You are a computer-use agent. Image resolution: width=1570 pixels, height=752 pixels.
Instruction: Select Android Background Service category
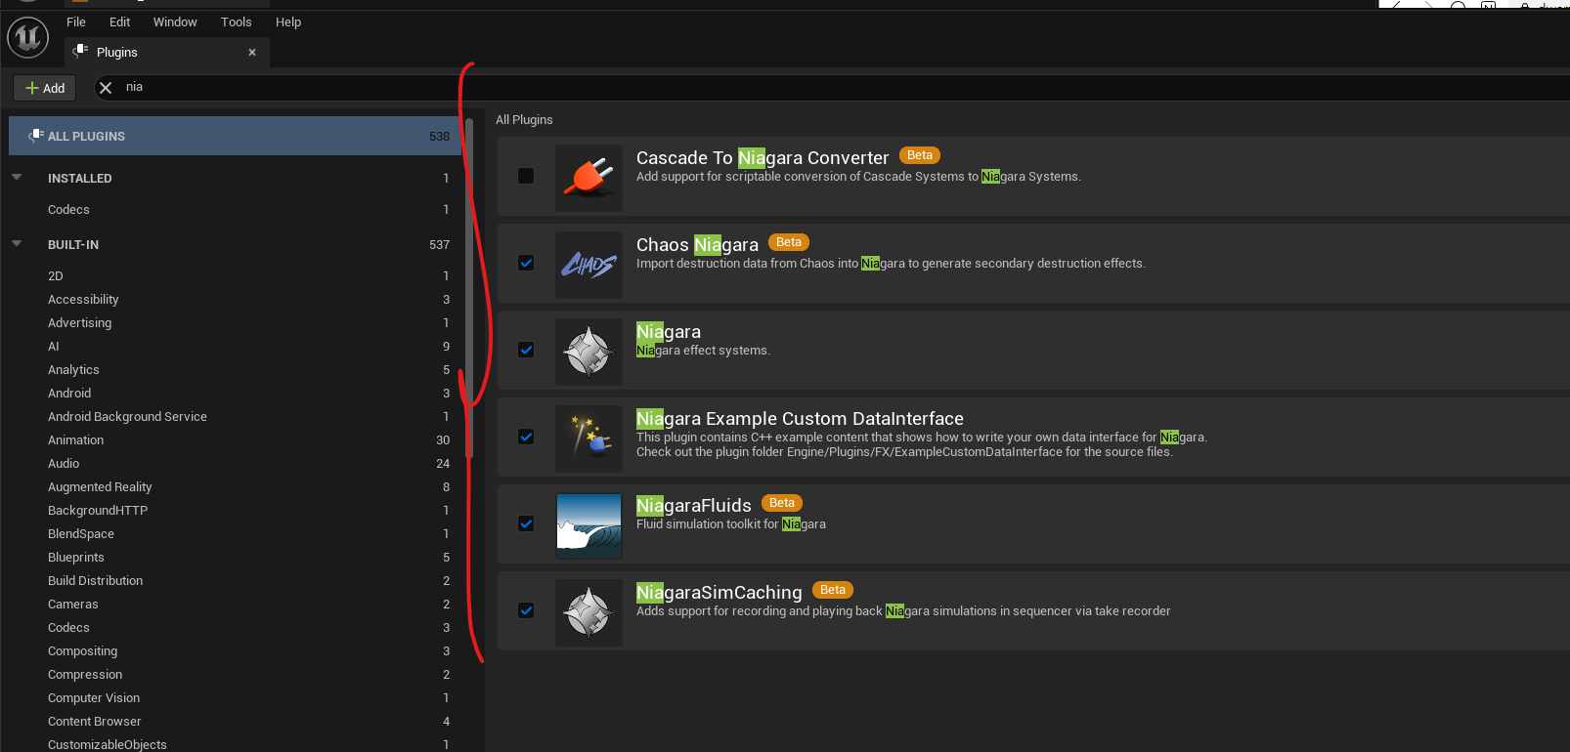tap(235, 416)
